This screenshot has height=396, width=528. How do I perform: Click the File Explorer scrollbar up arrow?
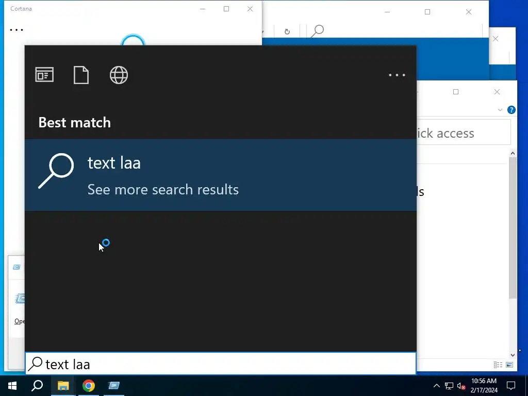[x=513, y=154]
